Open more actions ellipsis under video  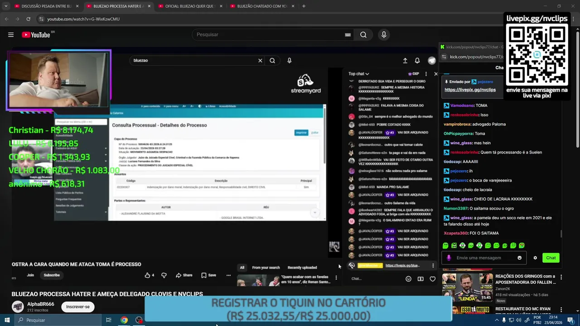(228, 275)
